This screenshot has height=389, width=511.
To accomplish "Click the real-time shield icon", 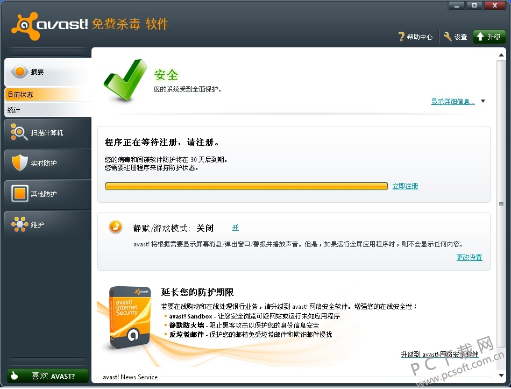I will coord(19,162).
